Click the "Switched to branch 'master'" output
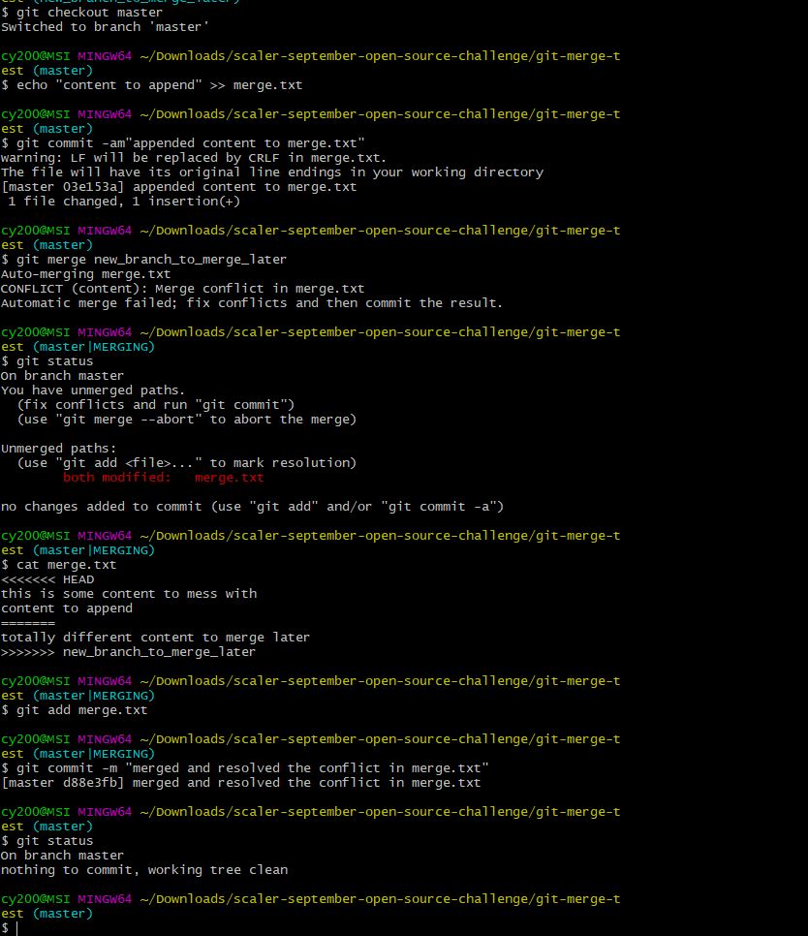Image resolution: width=808 pixels, height=936 pixels. (105, 27)
